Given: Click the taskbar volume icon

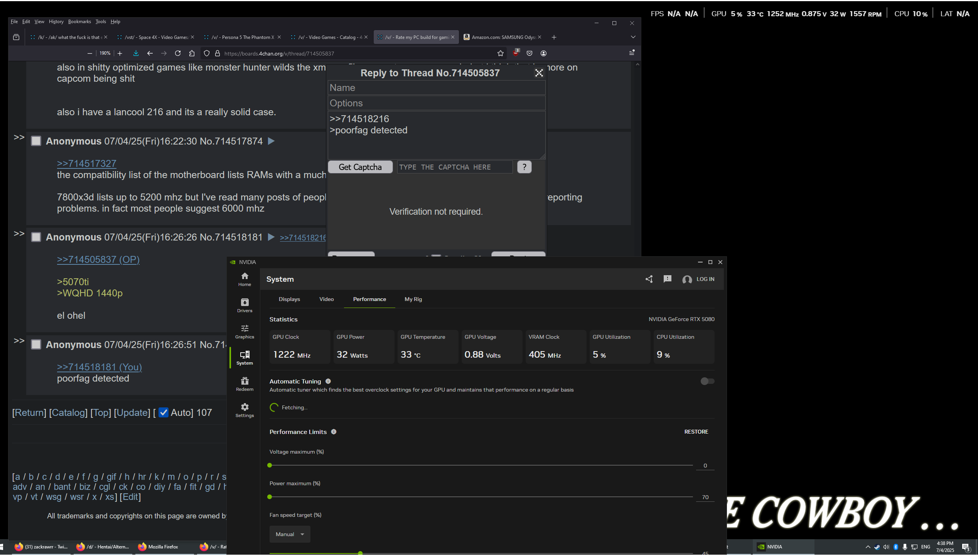Looking at the screenshot, I should coord(886,547).
